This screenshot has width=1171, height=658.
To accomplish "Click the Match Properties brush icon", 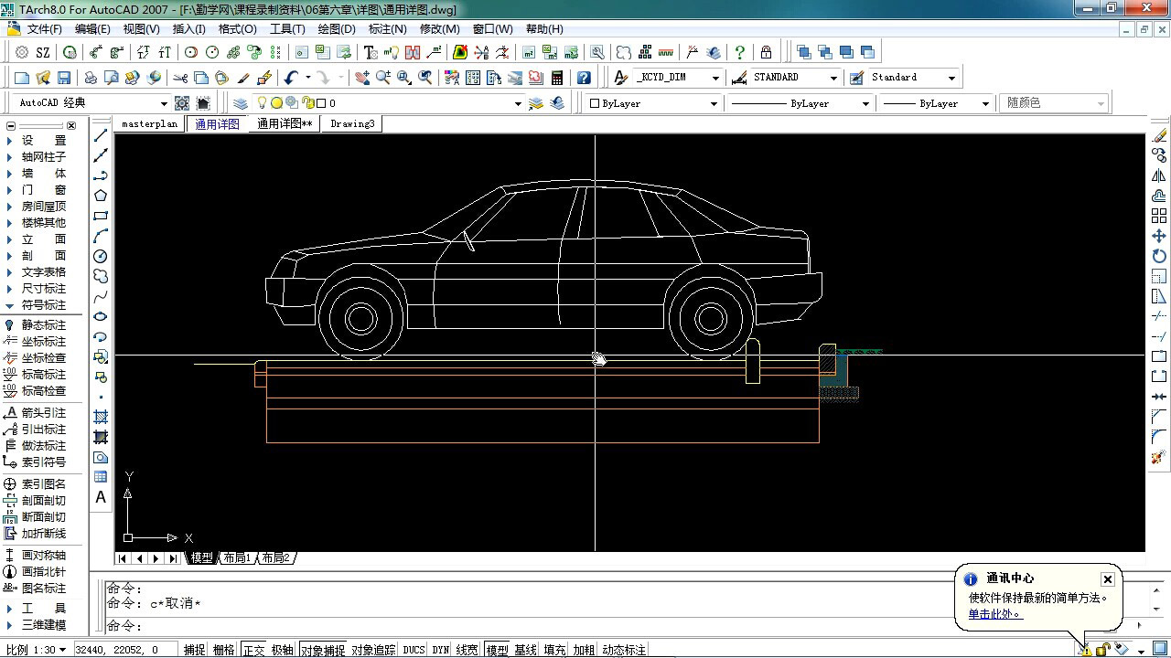I will pos(243,78).
